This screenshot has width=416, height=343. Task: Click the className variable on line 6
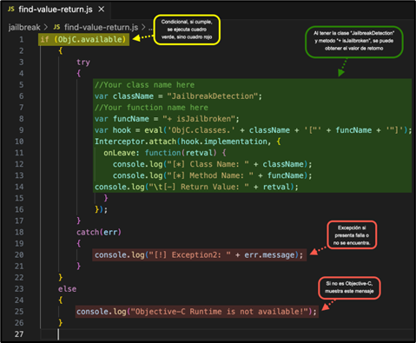(133, 96)
